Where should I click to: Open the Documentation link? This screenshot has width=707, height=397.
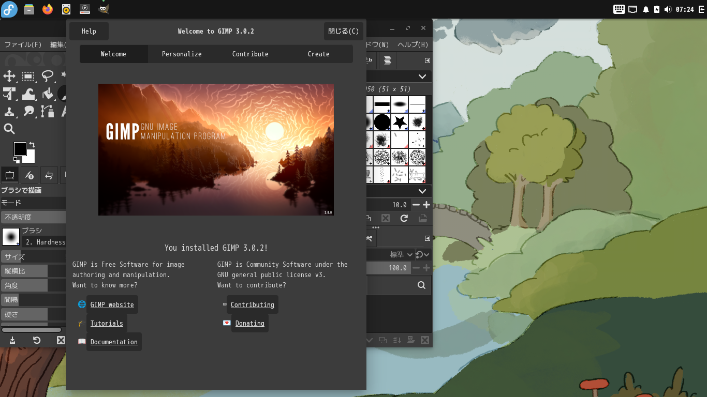[x=114, y=342]
